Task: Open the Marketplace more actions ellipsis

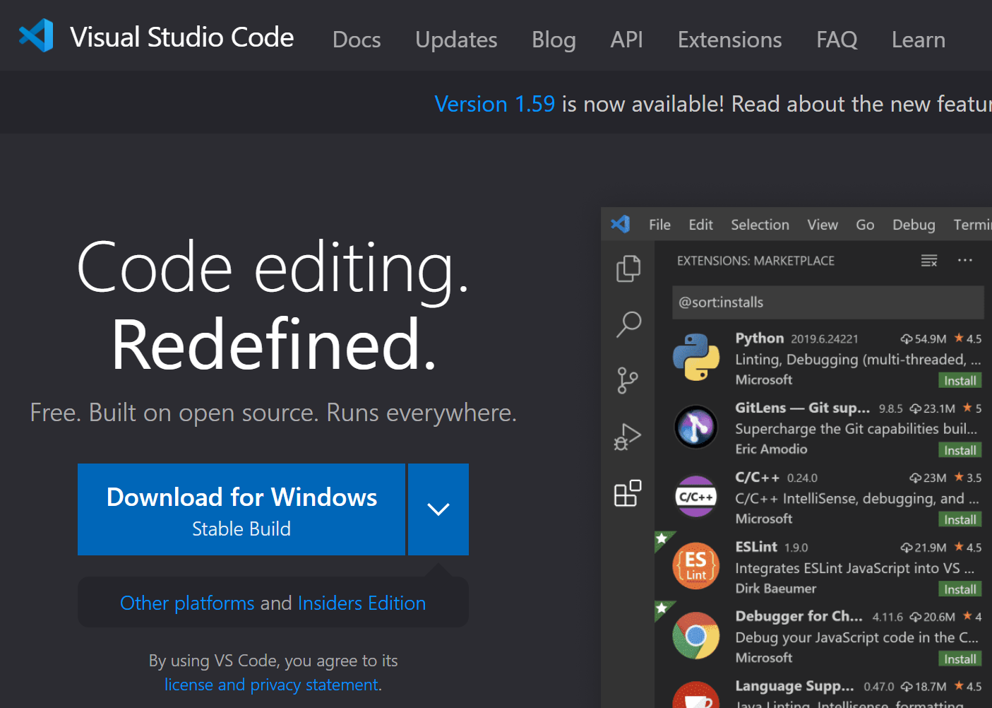Action: coord(965,260)
